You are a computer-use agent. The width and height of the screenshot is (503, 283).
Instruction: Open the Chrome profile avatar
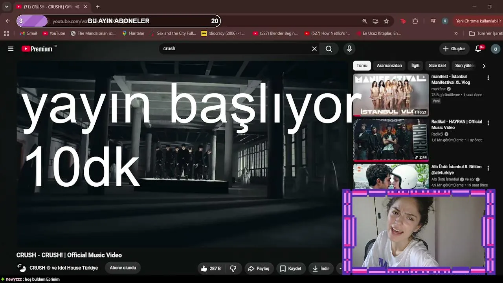pyautogui.click(x=445, y=21)
